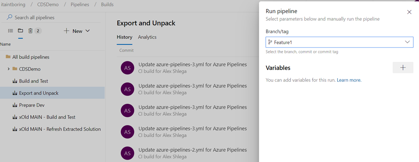
Task: Open the Learn more link
Action: pos(349,80)
